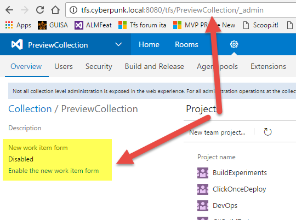Open the MVP bookmark
The width and height of the screenshot is (296, 220).
pyautogui.click(x=204, y=25)
